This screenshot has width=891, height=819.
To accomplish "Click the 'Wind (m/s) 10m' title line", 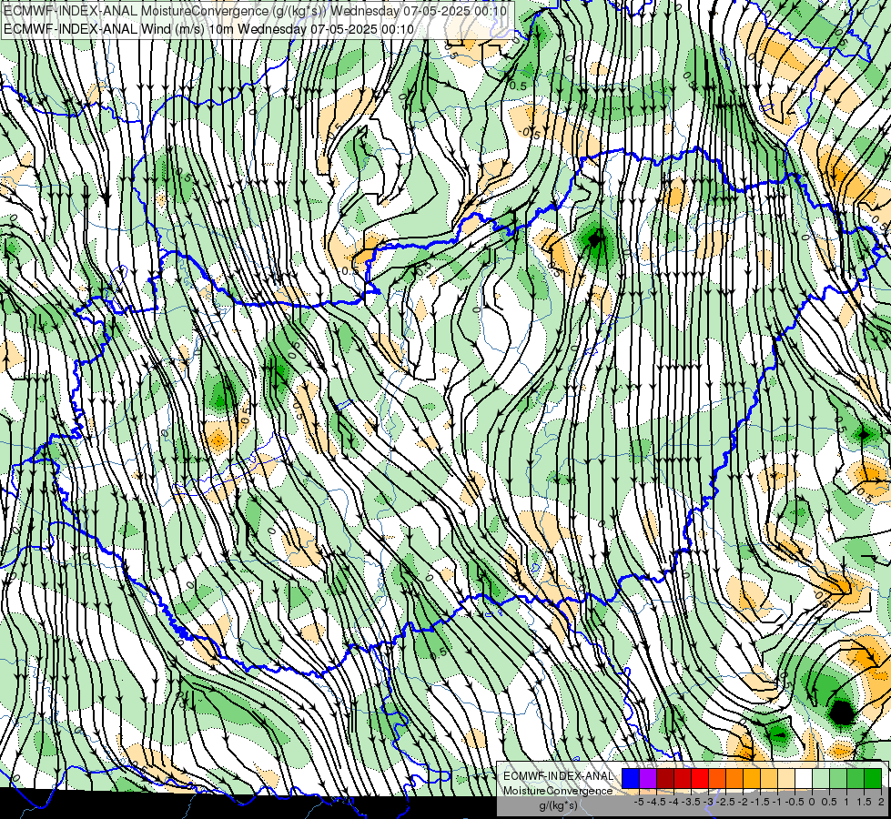I will click(x=208, y=29).
